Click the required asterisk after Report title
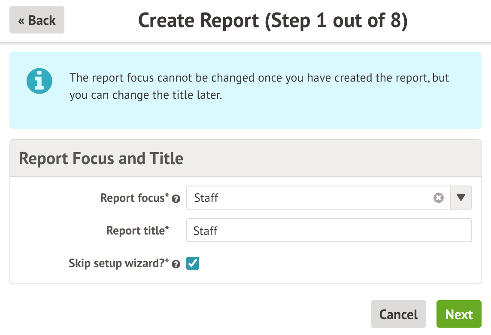This screenshot has height=335, width=491. 167,229
